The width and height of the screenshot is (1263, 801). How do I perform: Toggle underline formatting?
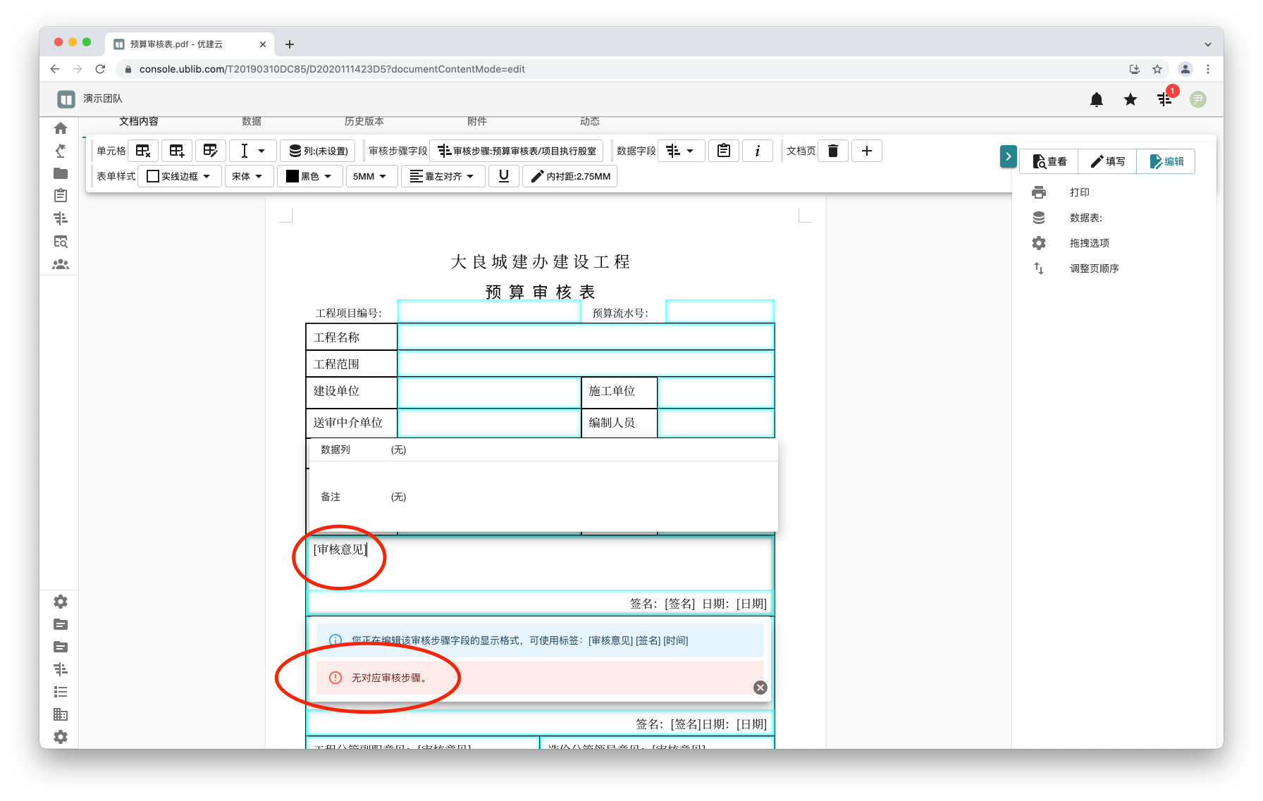coord(504,176)
